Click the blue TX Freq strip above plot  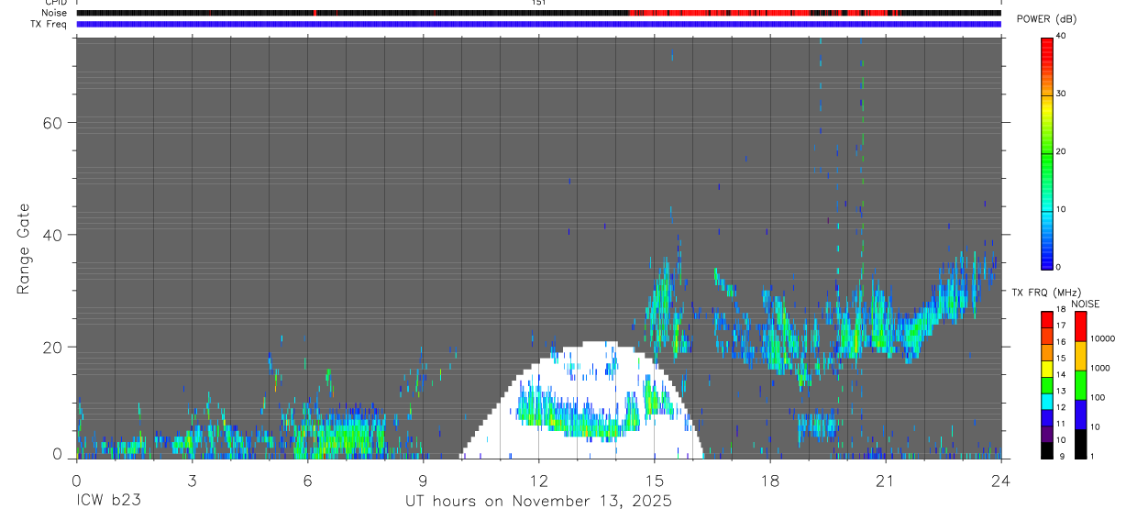[539, 24]
